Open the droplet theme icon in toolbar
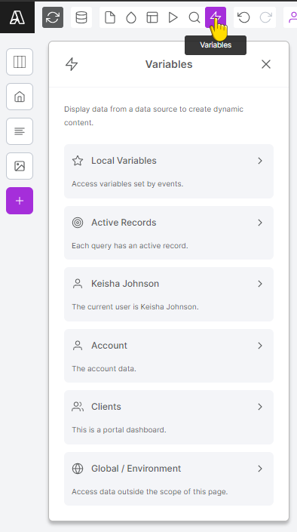The image size is (297, 532). pyautogui.click(x=131, y=17)
